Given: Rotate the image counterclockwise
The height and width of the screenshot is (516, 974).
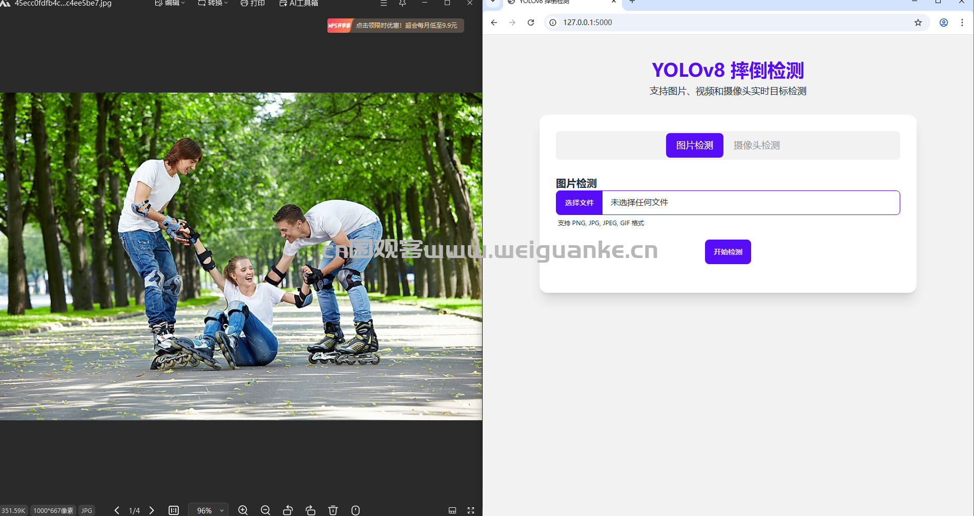Looking at the screenshot, I should click(x=288, y=510).
